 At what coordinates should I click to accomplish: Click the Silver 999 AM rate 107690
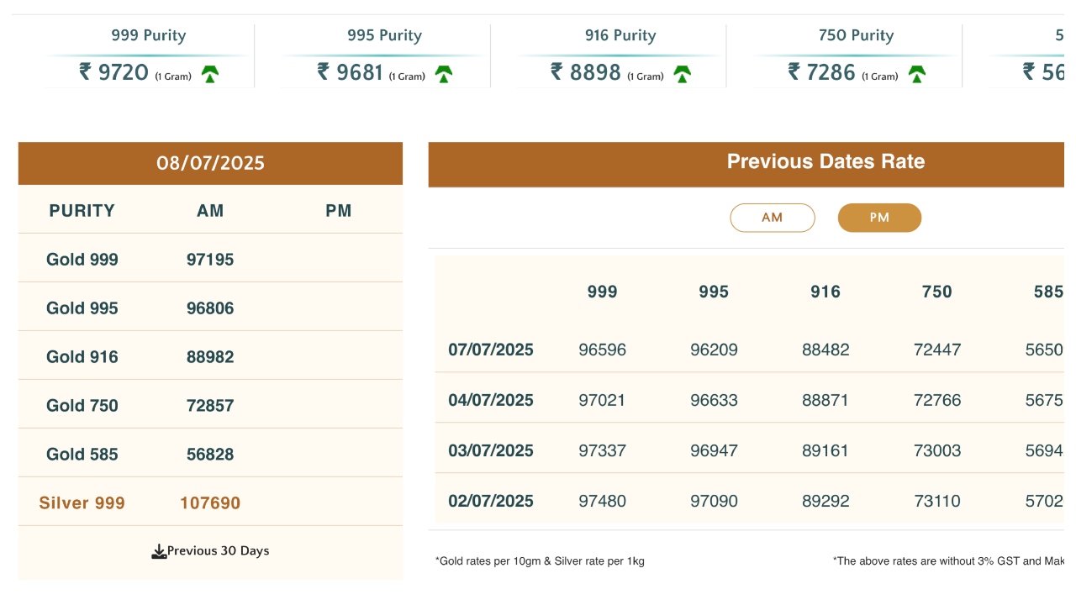210,503
